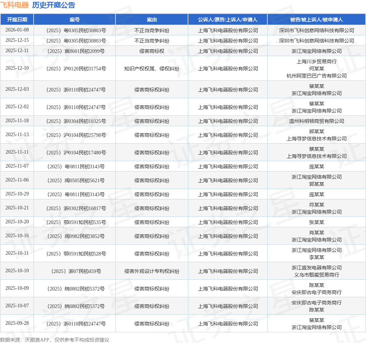366x343 pixels.
Task: Click the 郭某某 defendant entry
Action: click(317, 184)
